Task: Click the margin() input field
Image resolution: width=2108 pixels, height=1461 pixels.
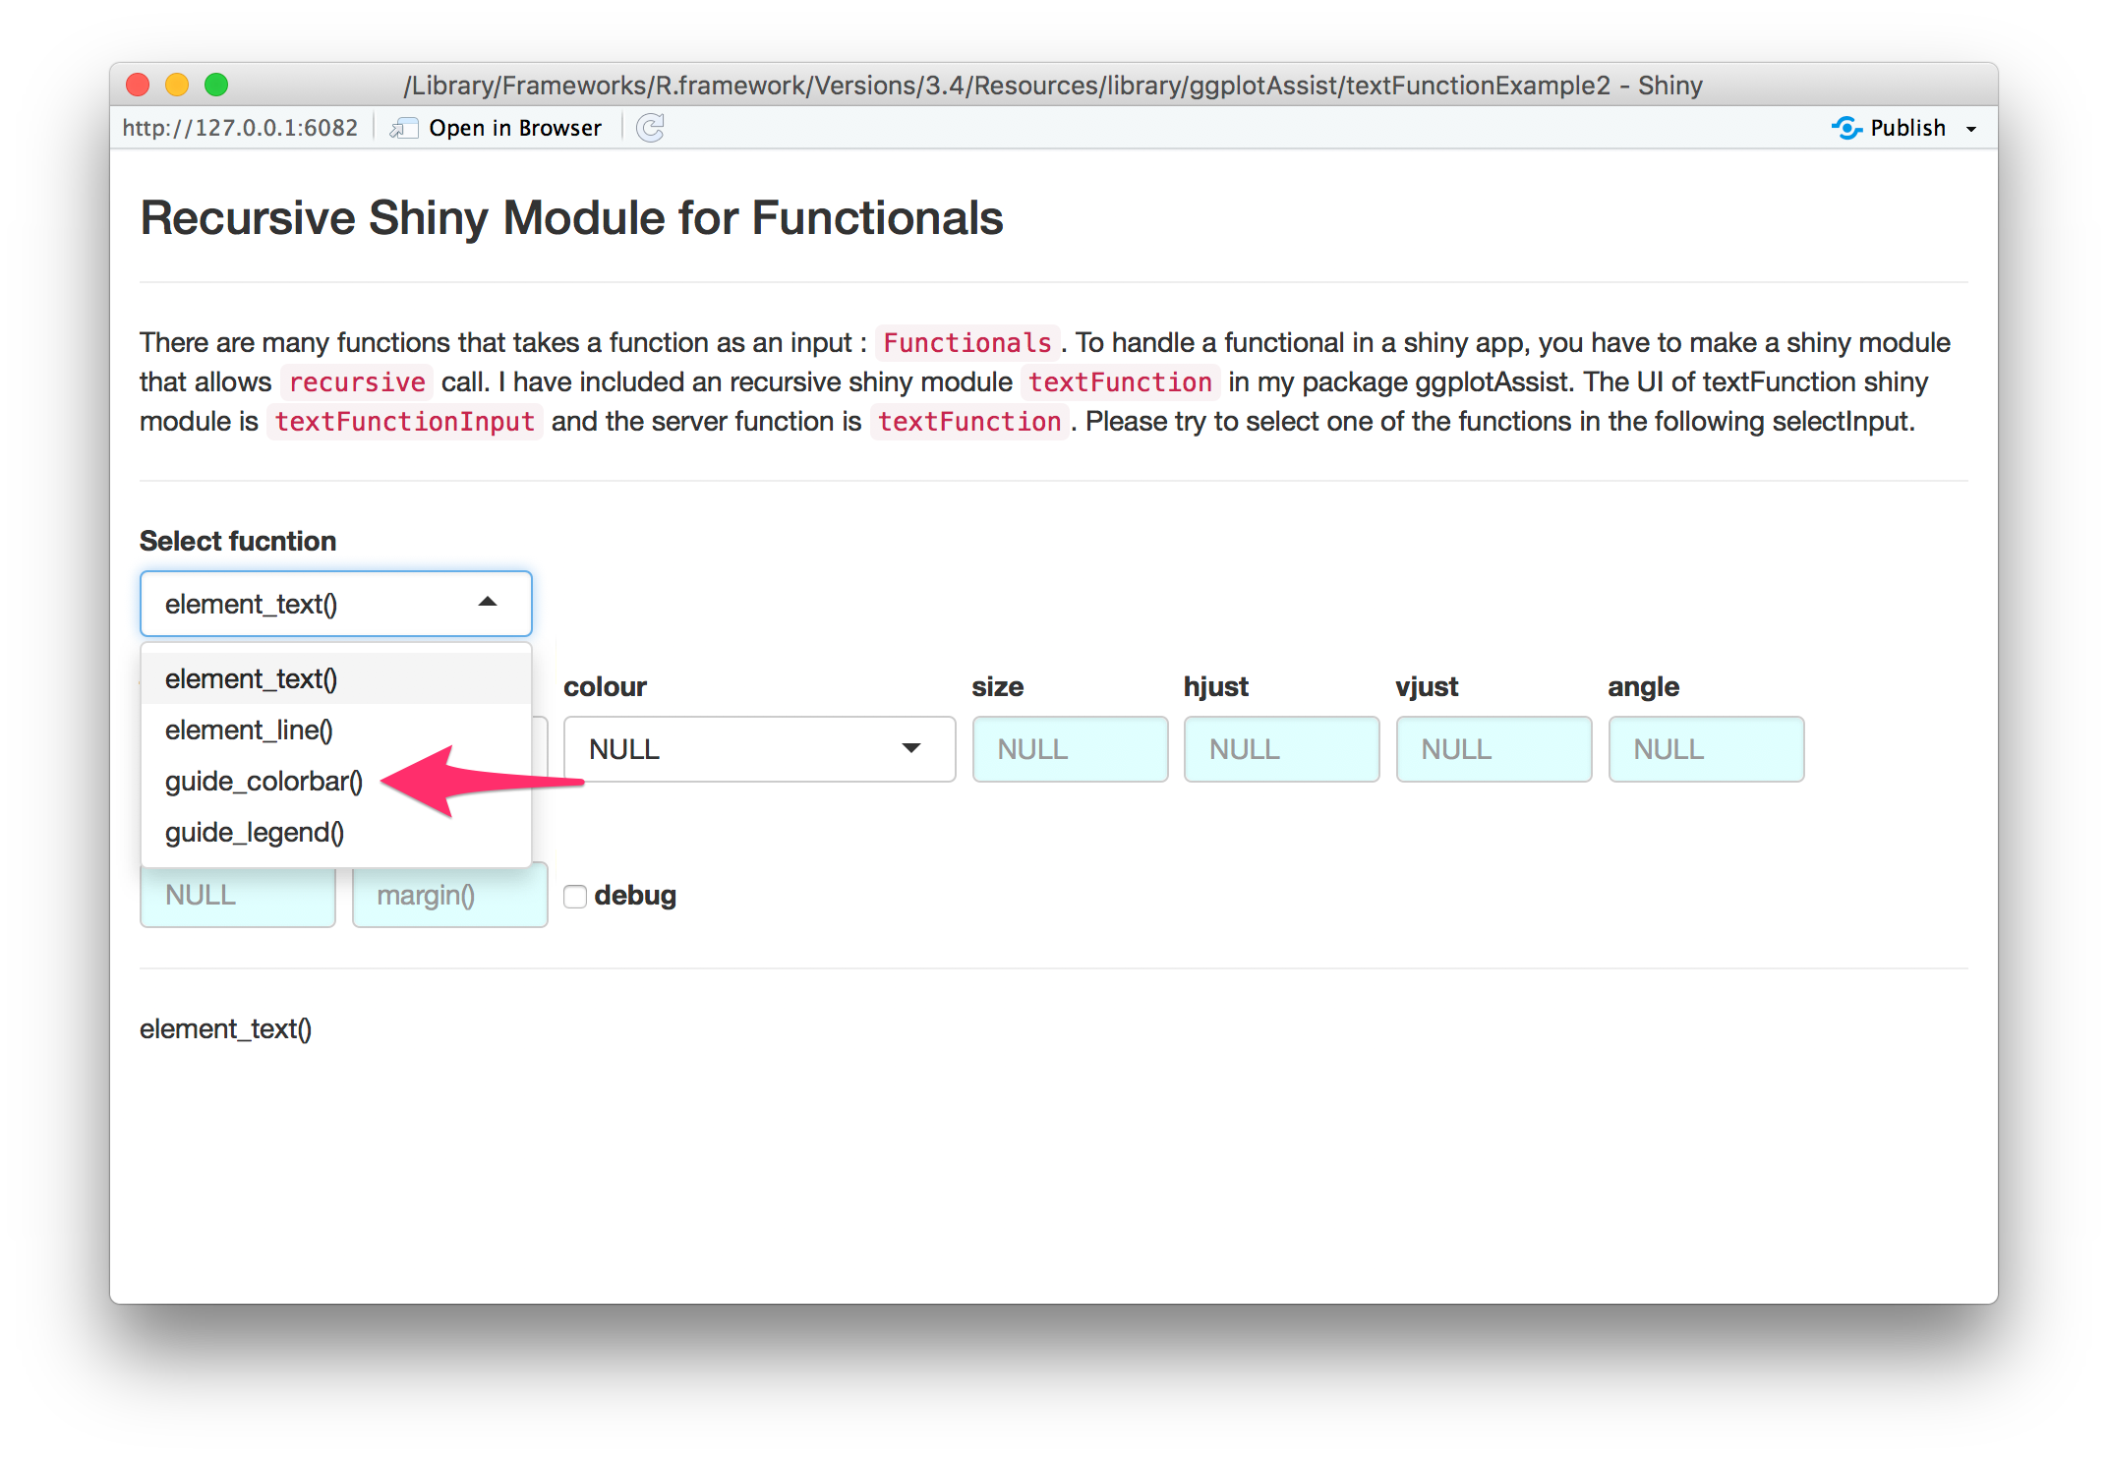Action: [449, 896]
